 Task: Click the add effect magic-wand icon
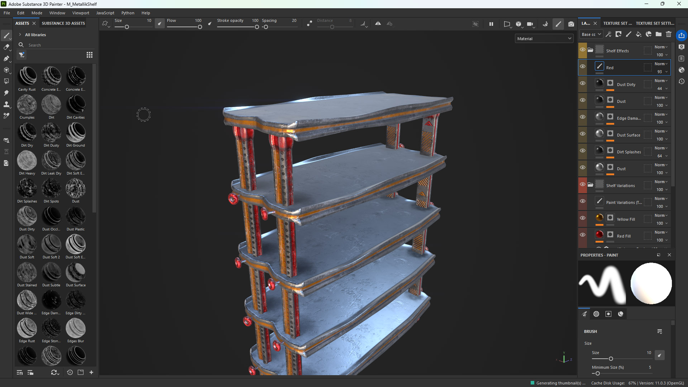608,34
